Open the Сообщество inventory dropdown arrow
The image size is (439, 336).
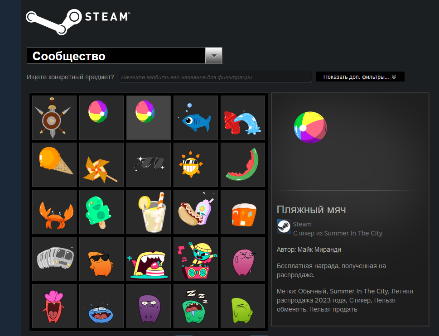214,56
